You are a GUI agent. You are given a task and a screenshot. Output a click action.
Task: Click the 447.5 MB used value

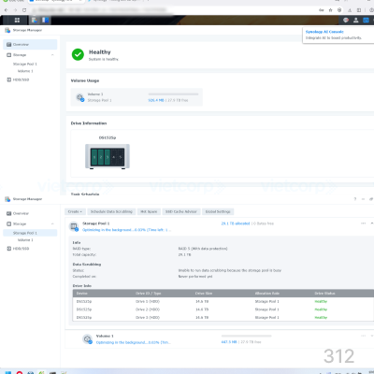[229, 342]
